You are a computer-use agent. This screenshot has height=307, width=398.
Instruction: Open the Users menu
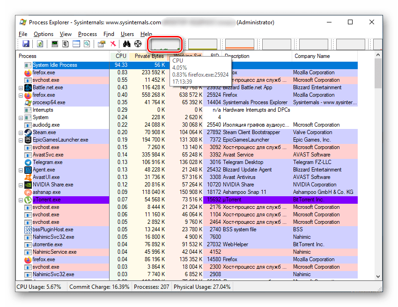click(127, 34)
